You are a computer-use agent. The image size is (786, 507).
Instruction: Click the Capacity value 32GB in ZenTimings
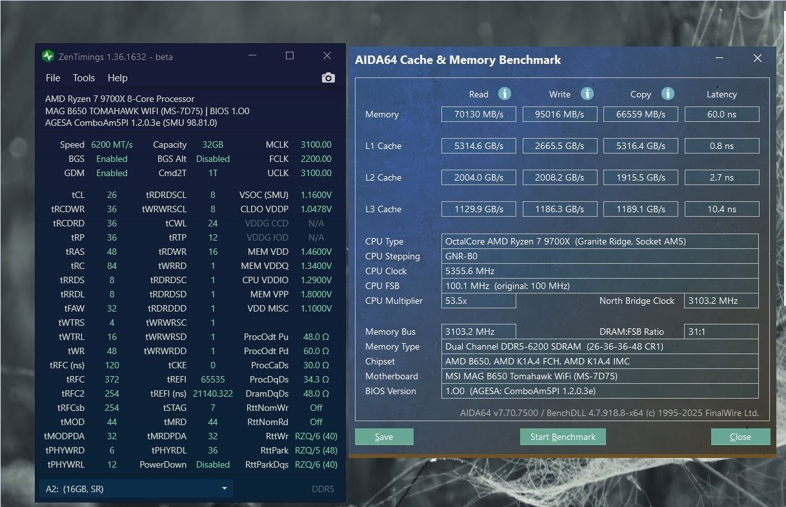pyautogui.click(x=212, y=144)
